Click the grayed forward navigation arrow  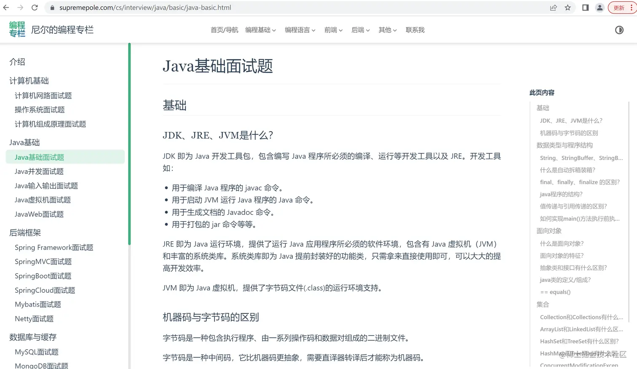coord(20,7)
